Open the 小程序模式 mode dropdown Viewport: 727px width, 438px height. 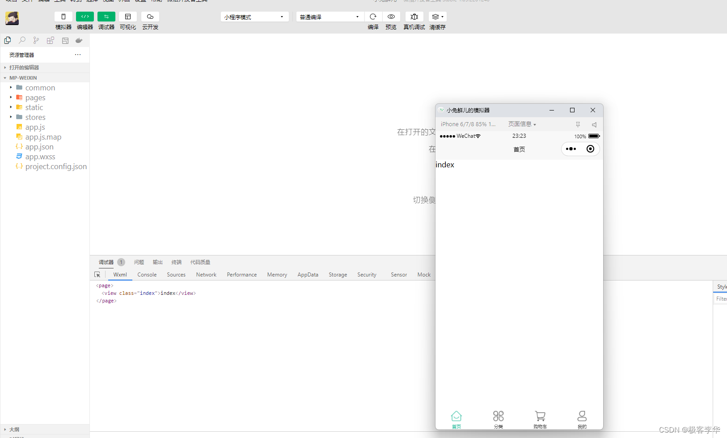pos(254,17)
